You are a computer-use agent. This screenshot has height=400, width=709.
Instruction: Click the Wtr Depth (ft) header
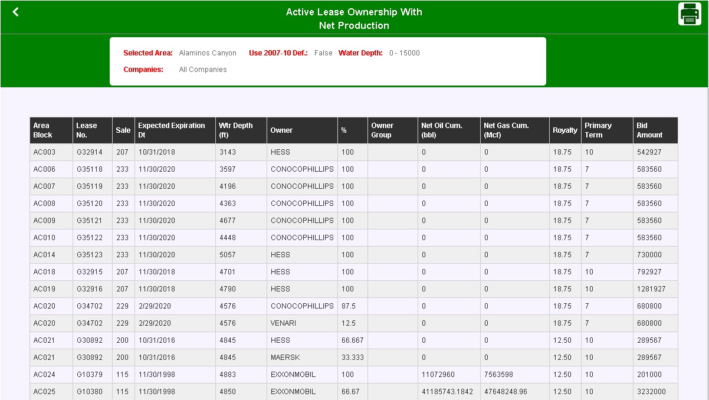241,130
